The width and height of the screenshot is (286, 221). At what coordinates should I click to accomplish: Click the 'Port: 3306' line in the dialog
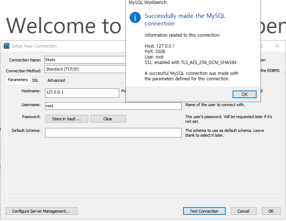[x=155, y=52]
